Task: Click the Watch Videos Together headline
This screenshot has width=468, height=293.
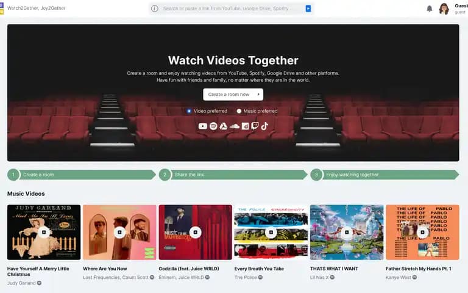Action: pyautogui.click(x=233, y=60)
